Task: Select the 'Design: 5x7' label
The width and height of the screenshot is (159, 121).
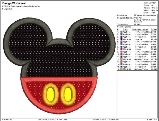Action: click(x=7, y=9)
